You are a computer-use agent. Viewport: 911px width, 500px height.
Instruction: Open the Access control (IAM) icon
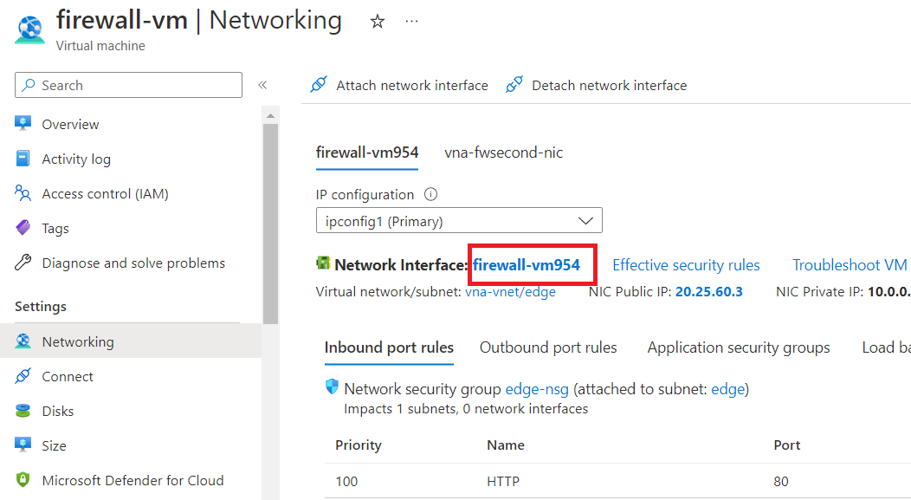pyautogui.click(x=23, y=193)
